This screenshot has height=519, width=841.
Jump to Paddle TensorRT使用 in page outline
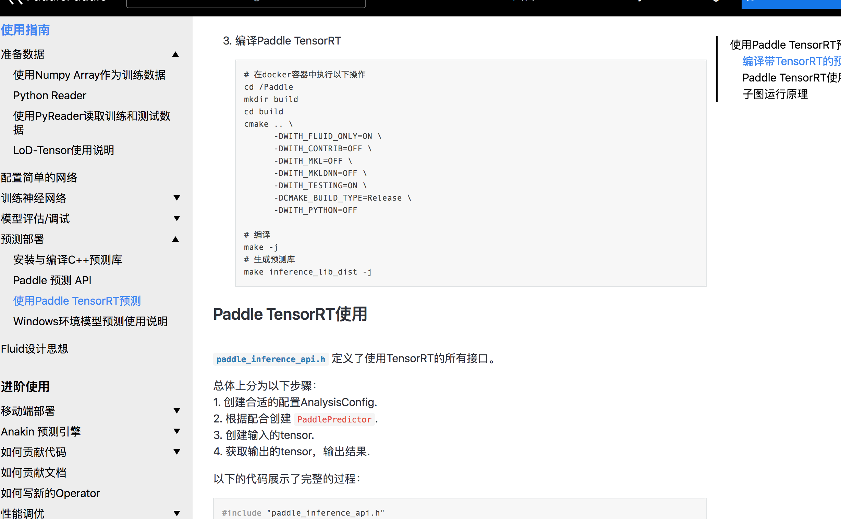pos(792,78)
